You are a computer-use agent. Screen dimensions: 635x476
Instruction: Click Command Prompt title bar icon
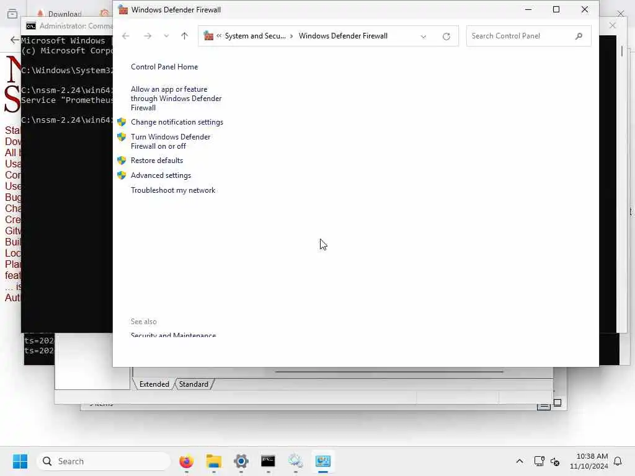31,26
